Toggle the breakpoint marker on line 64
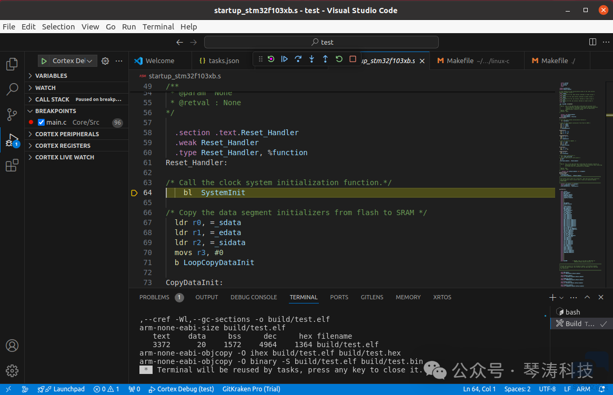Image resolution: width=613 pixels, height=395 pixels. click(x=134, y=193)
